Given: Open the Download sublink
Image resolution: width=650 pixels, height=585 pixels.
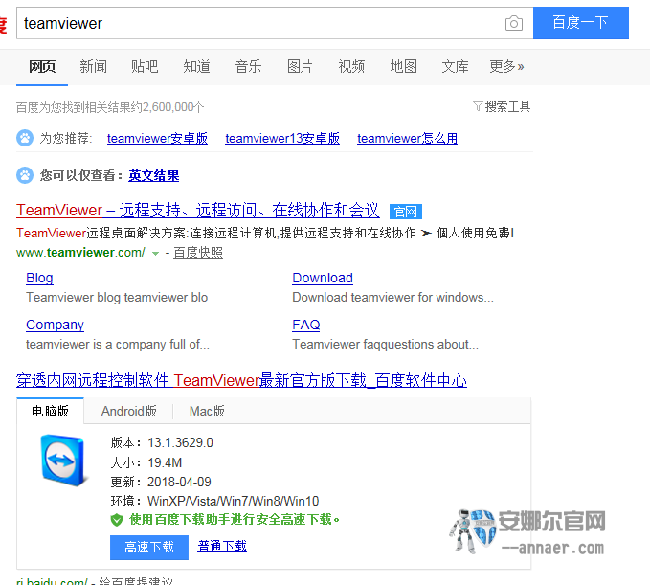Looking at the screenshot, I should pyautogui.click(x=323, y=278).
